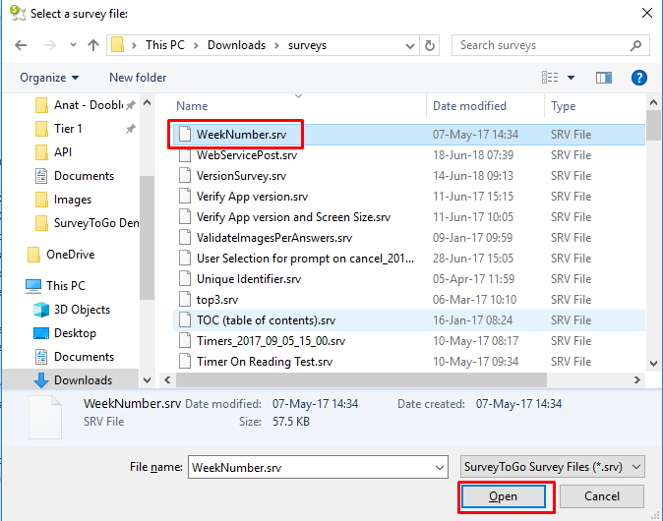Toggle the preview pane icon
This screenshot has height=521, width=663.
click(x=603, y=78)
